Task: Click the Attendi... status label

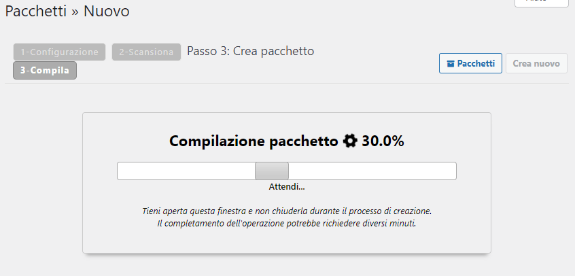Action: coord(287,187)
